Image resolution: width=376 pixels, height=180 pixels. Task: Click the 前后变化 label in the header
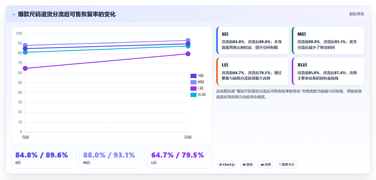coord(356,14)
